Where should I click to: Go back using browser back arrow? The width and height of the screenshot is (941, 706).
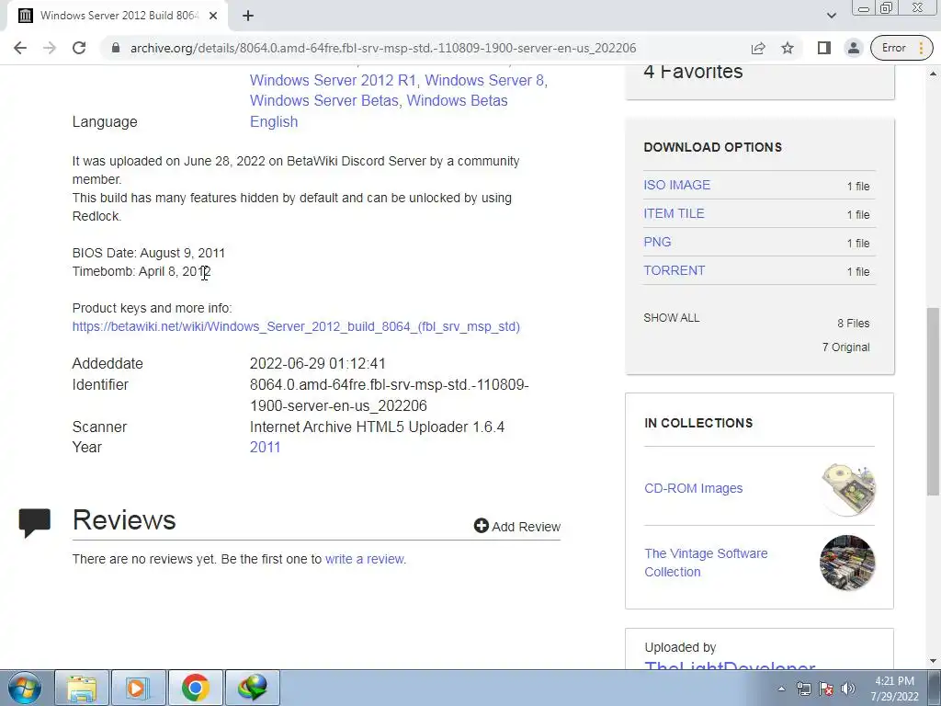(x=20, y=48)
